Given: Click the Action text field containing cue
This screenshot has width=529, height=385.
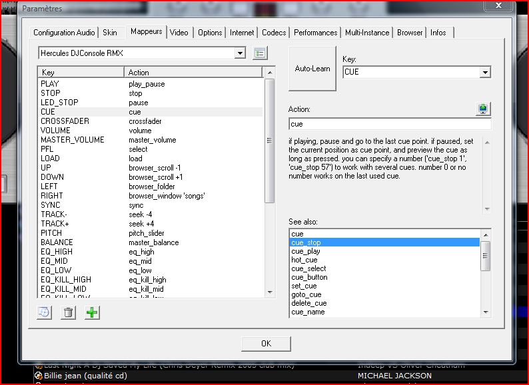Looking at the screenshot, I should click(390, 124).
